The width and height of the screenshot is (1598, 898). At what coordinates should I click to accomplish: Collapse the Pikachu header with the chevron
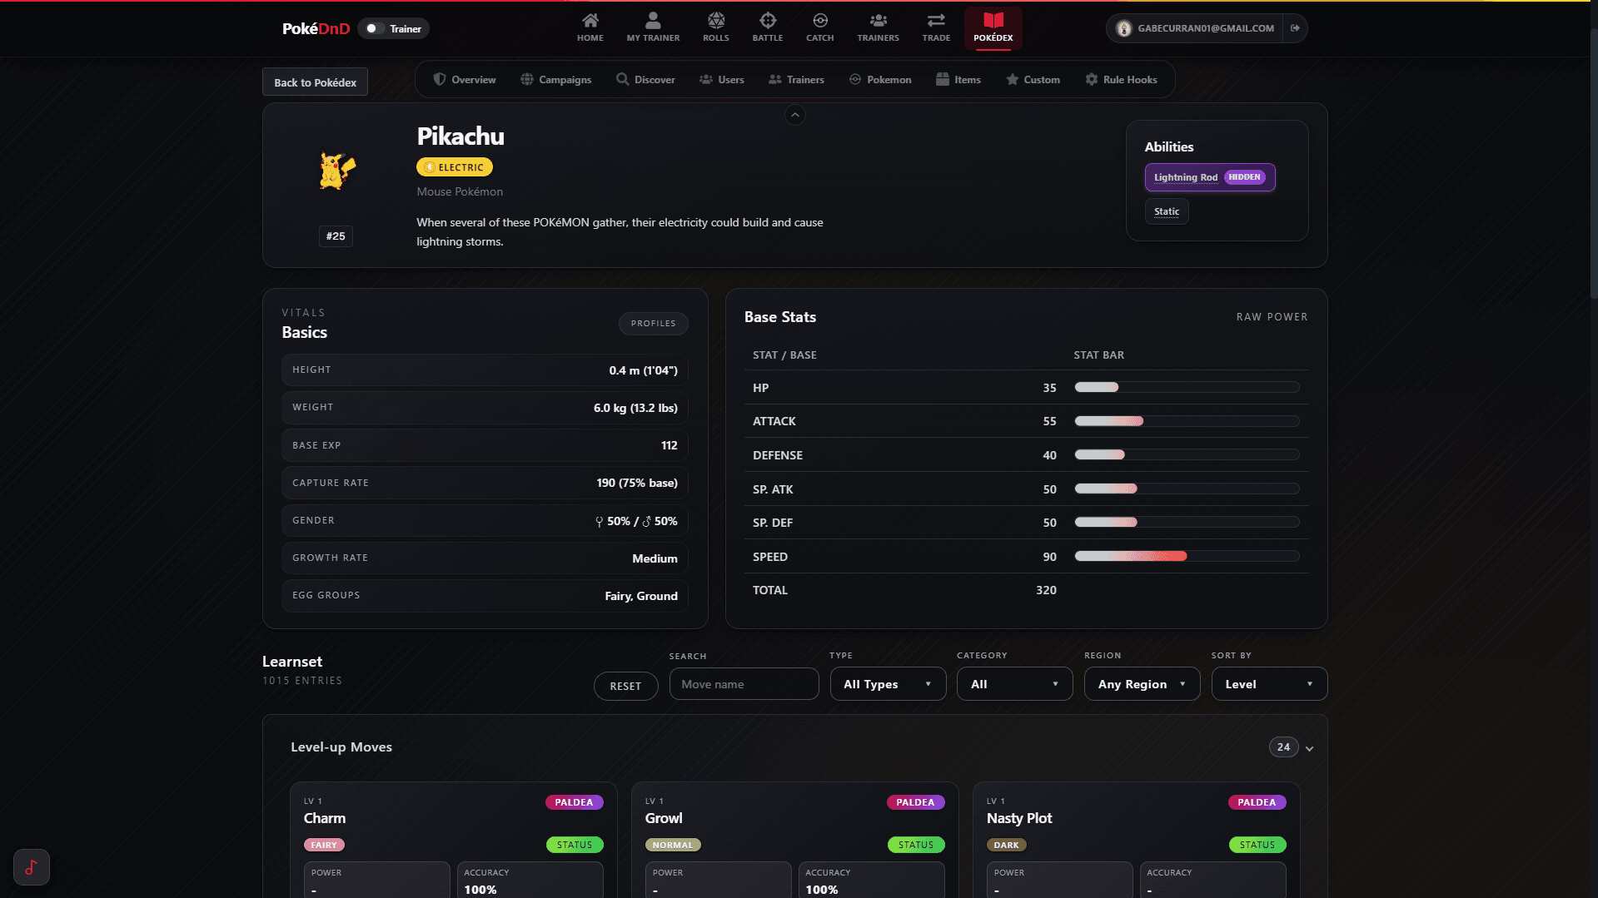(x=795, y=115)
